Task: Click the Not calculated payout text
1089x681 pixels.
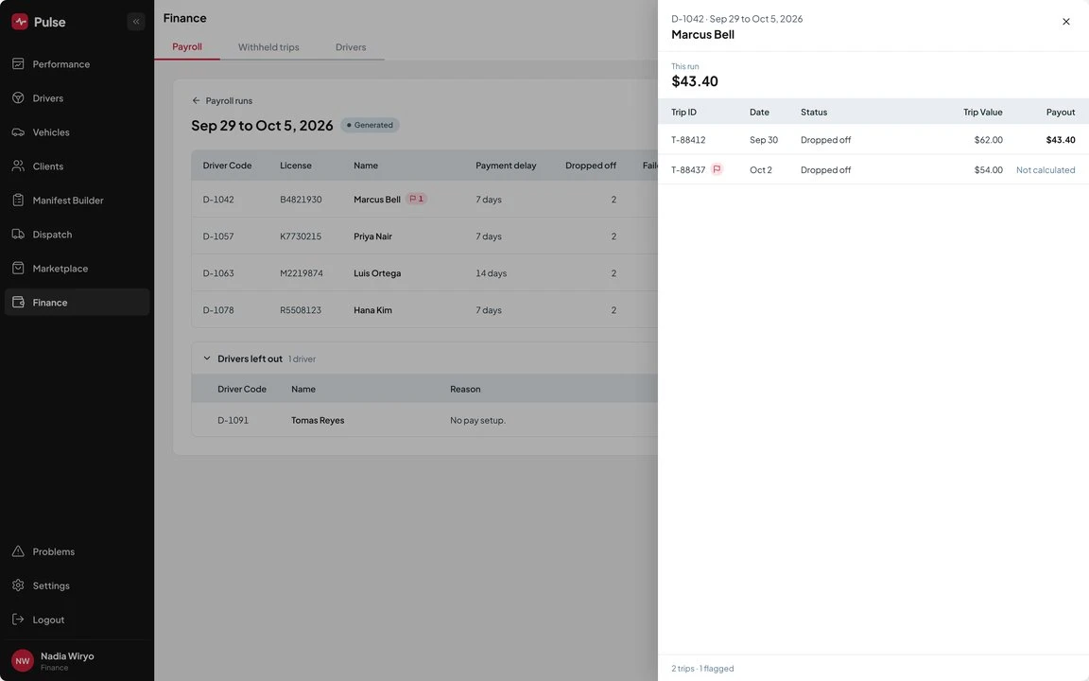Action: pyautogui.click(x=1046, y=169)
